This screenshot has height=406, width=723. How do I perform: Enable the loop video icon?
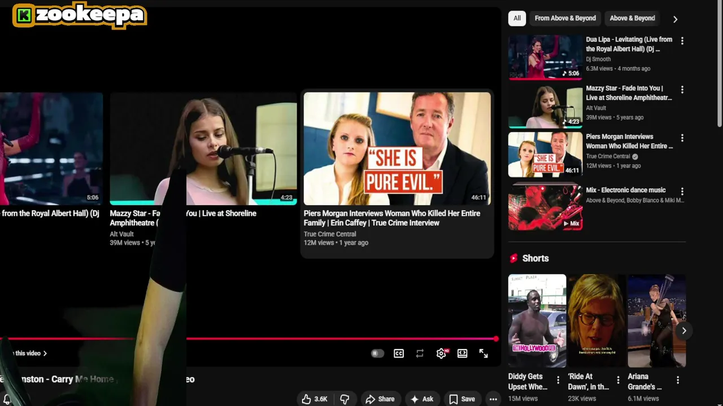point(420,354)
